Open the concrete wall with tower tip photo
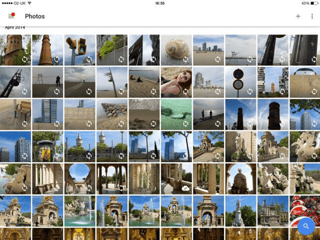This screenshot has height=240, width=320. point(80,114)
